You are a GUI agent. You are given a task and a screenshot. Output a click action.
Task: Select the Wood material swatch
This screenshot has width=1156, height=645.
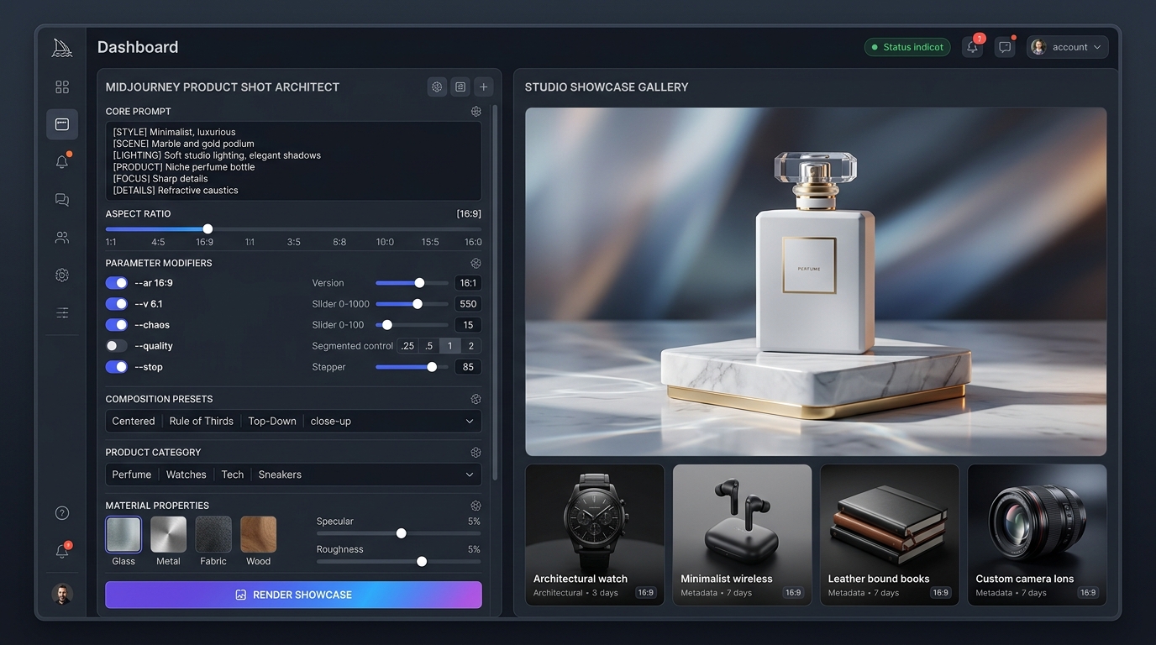pos(258,534)
